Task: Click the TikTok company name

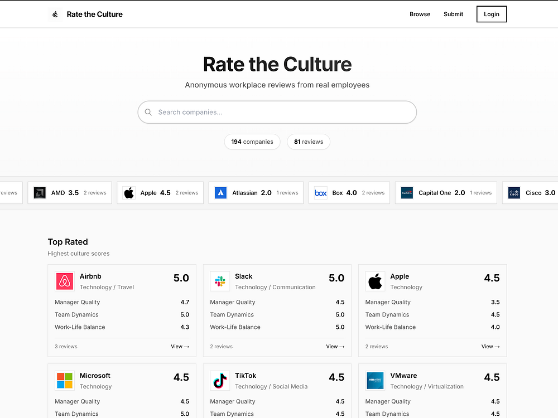Action: click(x=246, y=376)
